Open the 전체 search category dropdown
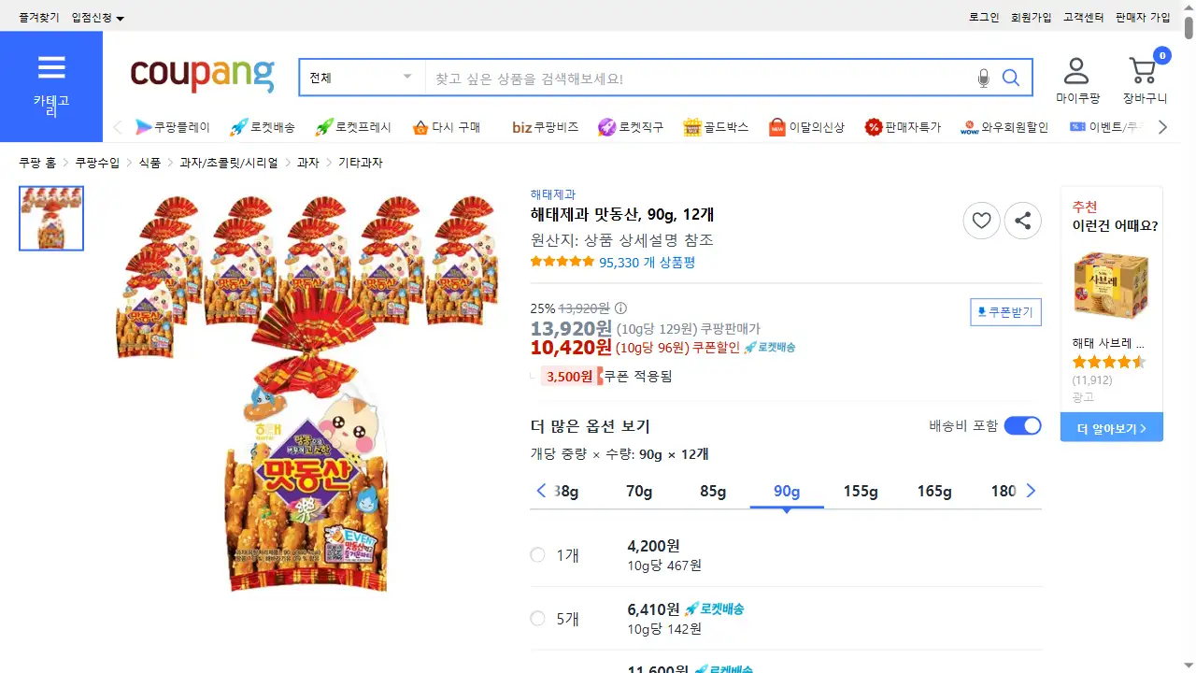Screen dimensions: 1196x673 coord(363,78)
